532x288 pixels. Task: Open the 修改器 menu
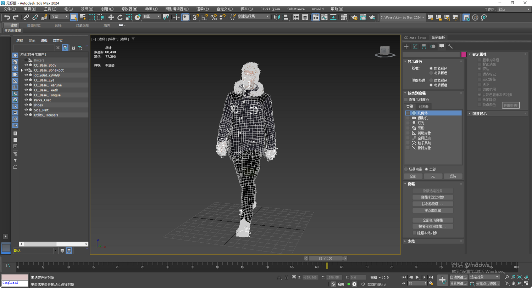click(129, 9)
